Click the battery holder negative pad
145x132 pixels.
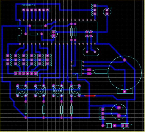pyautogui.click(x=125, y=60)
